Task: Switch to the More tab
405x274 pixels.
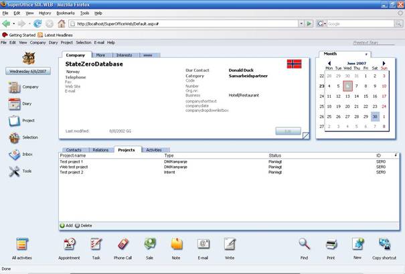Action: click(x=100, y=56)
